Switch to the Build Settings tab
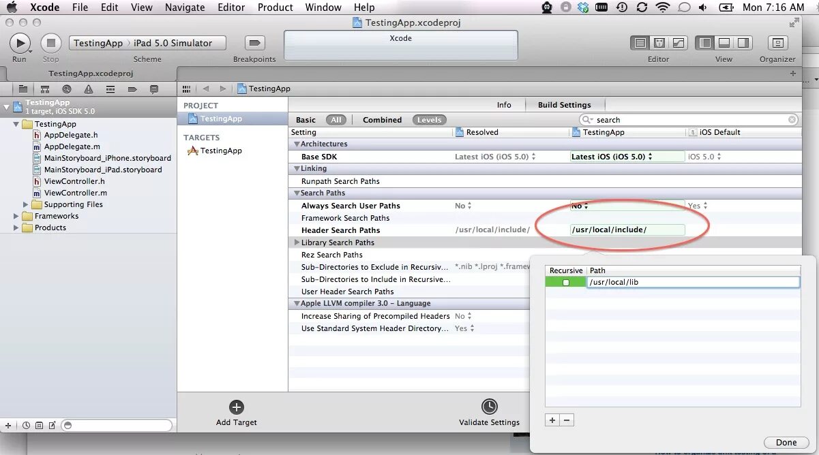 point(564,105)
